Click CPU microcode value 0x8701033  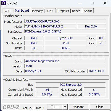pyautogui.click(x=97, y=71)
